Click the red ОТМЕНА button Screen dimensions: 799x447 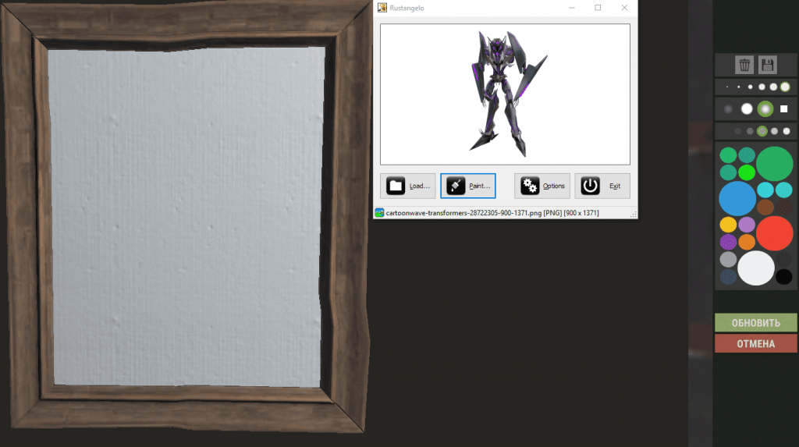[755, 343]
